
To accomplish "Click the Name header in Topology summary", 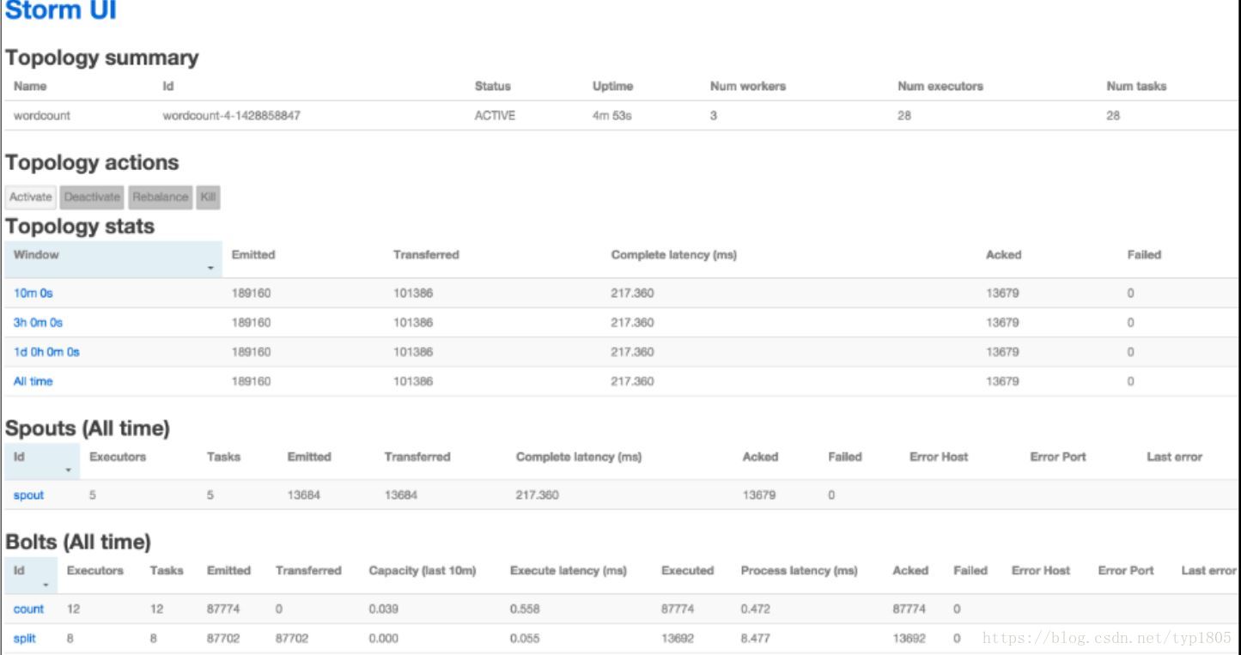I will 30,86.
